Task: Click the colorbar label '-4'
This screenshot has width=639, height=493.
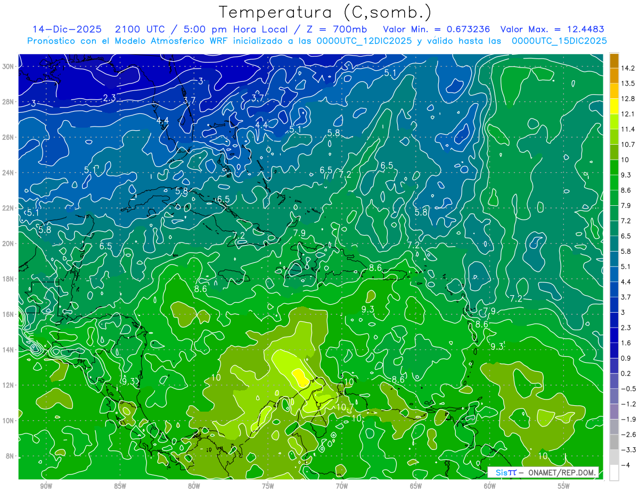Action: 625,465
